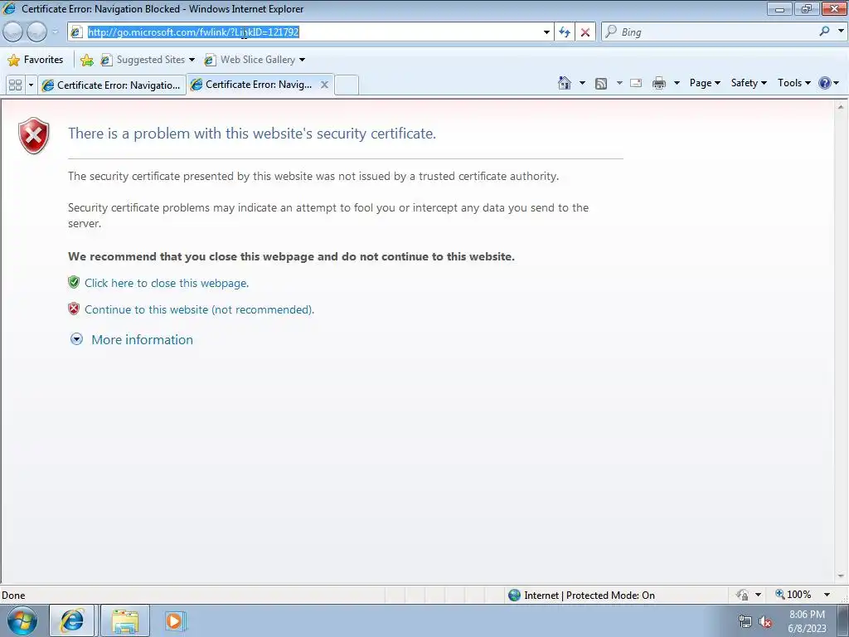Click the address bar page icon
849x637 pixels.
76,32
